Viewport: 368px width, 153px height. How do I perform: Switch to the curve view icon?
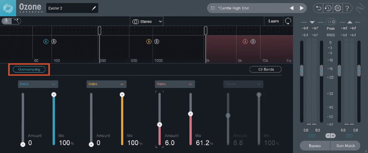16,21
